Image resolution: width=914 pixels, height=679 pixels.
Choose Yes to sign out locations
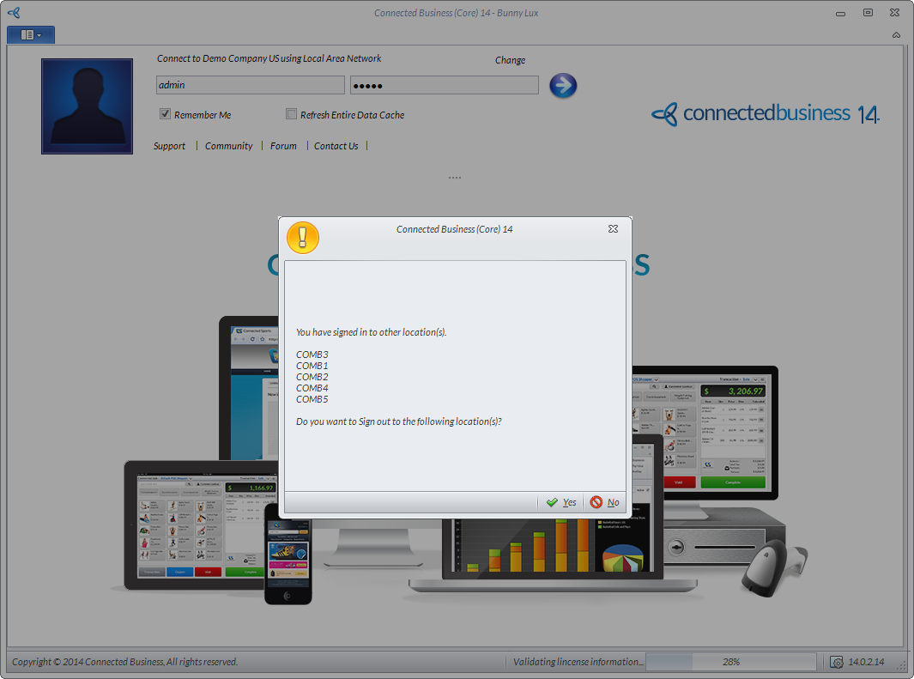[x=560, y=502]
